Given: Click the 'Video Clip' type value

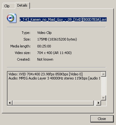Looking at the screenshot, I should (x=44, y=33).
